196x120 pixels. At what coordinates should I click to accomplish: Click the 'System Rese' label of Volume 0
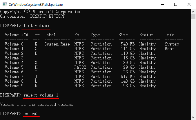pos(57,44)
